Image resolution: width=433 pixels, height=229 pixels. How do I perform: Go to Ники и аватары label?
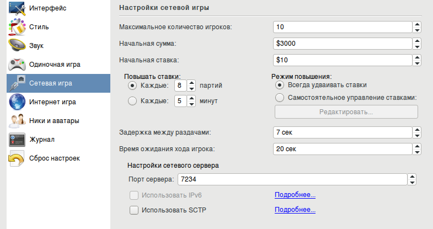pos(54,121)
